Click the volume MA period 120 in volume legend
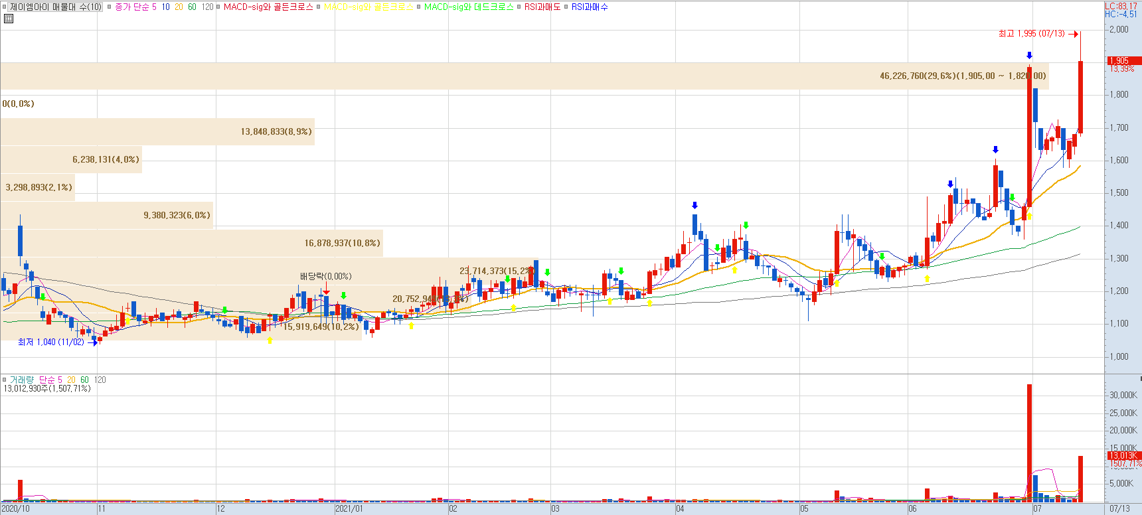This screenshot has height=515, width=1142. 100,380
